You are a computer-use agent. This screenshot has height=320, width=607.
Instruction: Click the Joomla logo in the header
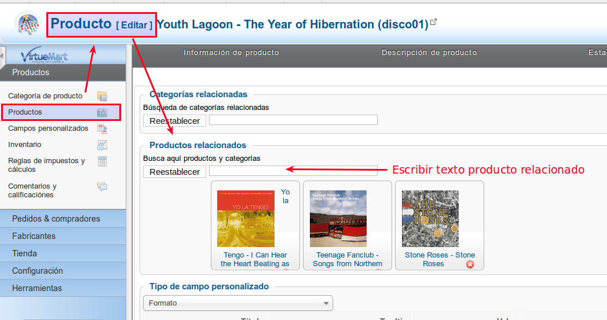click(x=28, y=24)
